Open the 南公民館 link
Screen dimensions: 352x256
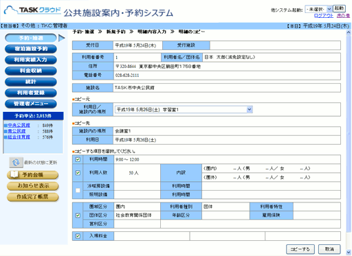16,131
